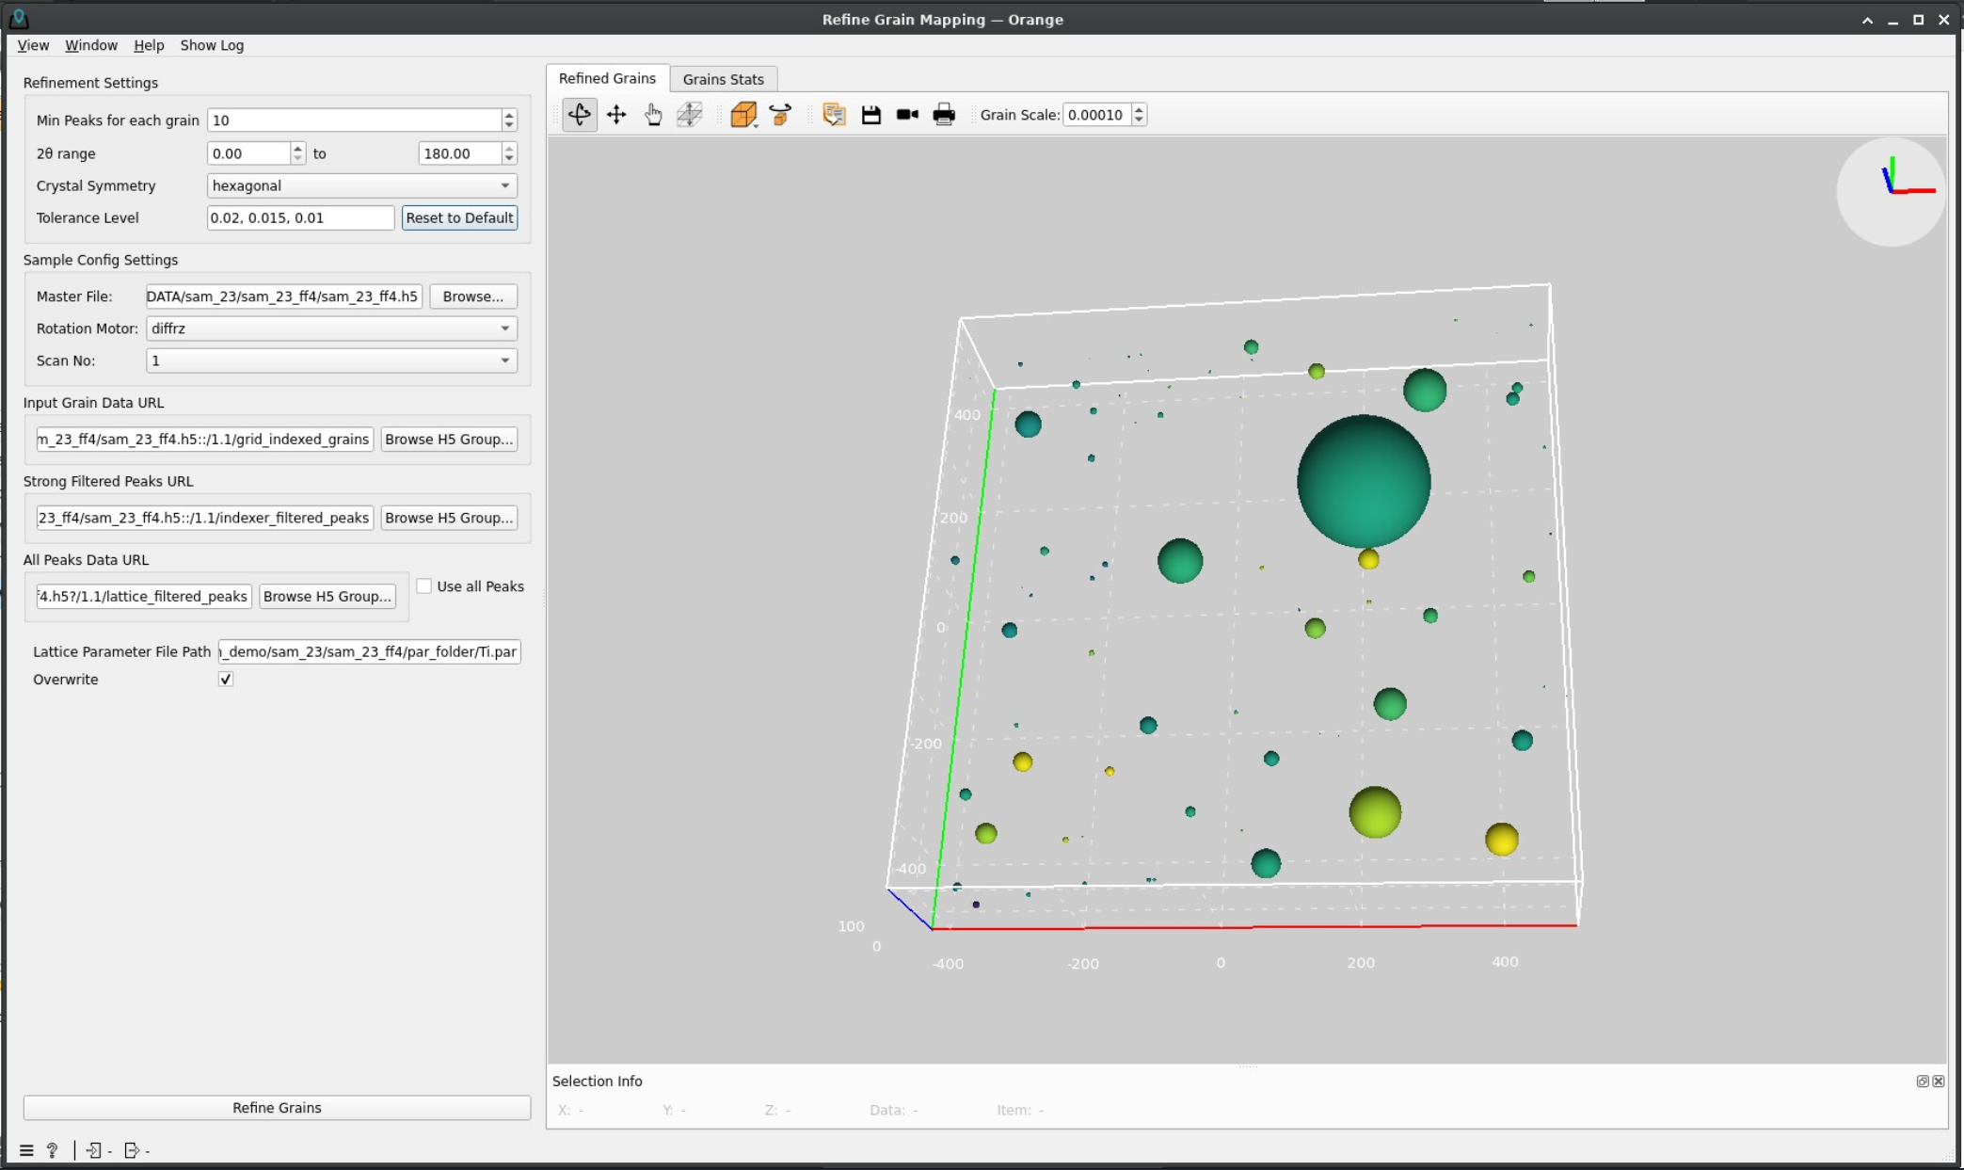Screen dimensions: 1964x1170
Task: Click the widget input arrow icon
Action: 94,1150
